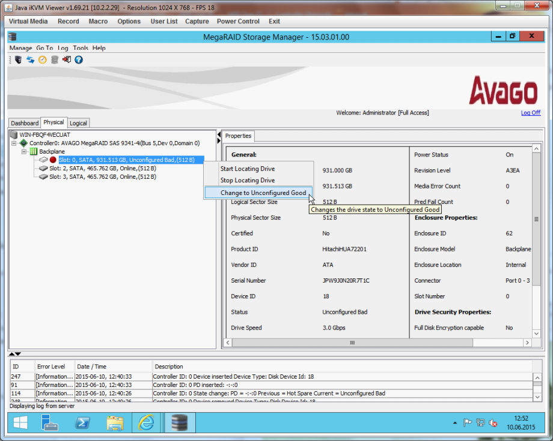
Task: Open Internet Explorer from the taskbar
Action: tap(146, 423)
